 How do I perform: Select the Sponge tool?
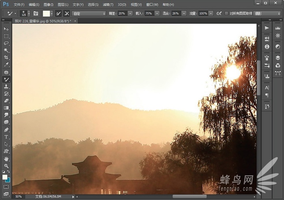click(6, 122)
